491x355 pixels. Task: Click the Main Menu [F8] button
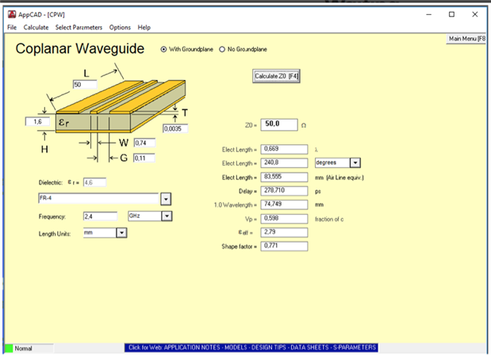(x=466, y=39)
